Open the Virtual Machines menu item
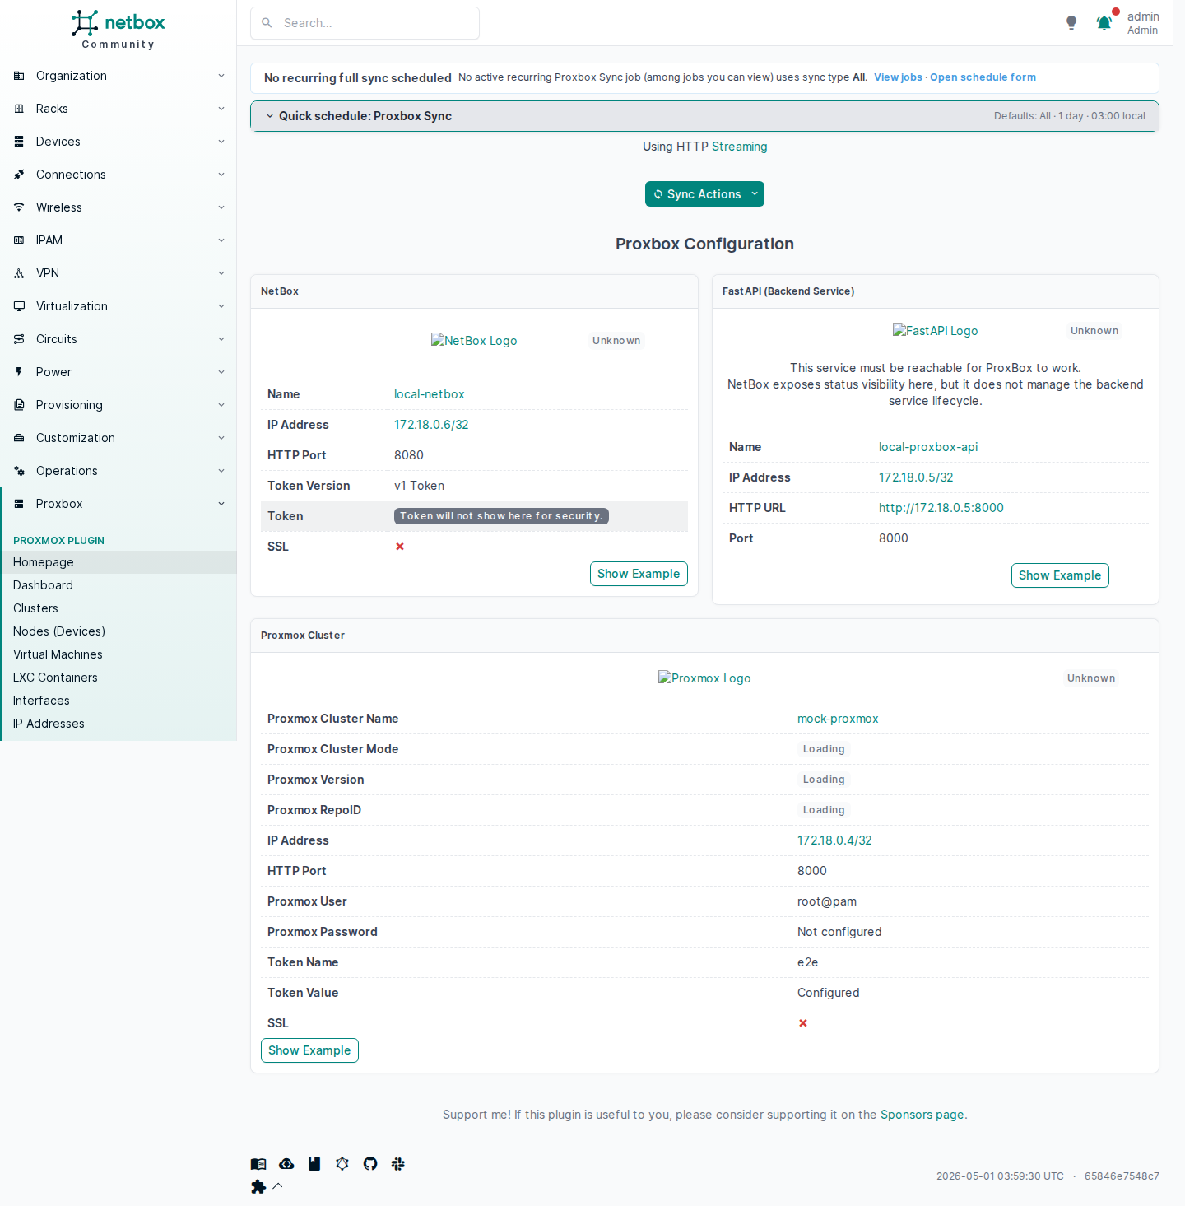This screenshot has height=1206, width=1185. click(118, 654)
